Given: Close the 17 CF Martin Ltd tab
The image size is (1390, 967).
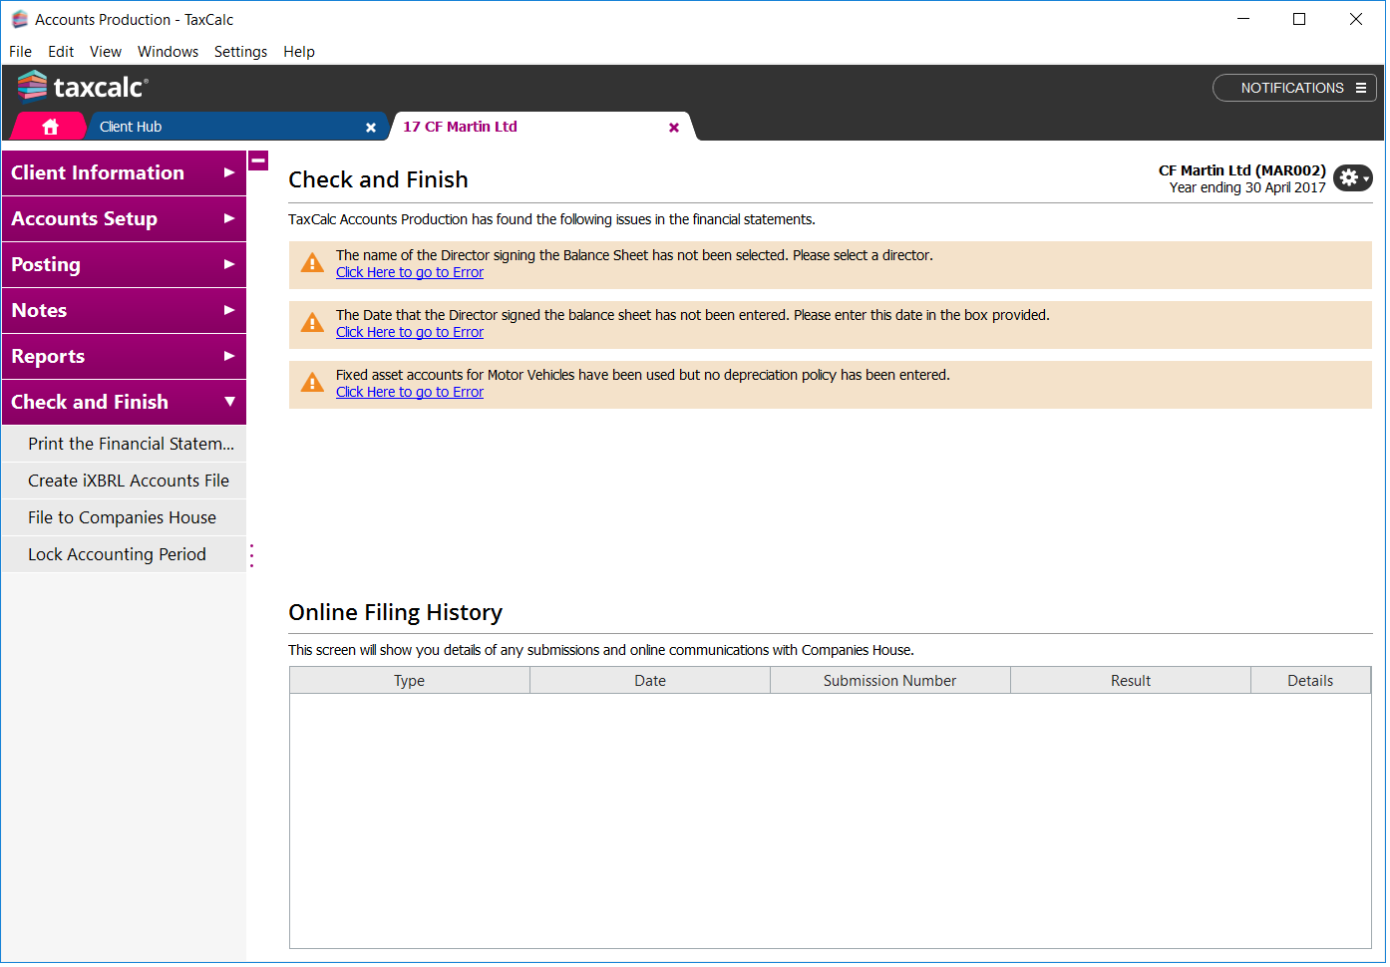Looking at the screenshot, I should click(x=674, y=128).
